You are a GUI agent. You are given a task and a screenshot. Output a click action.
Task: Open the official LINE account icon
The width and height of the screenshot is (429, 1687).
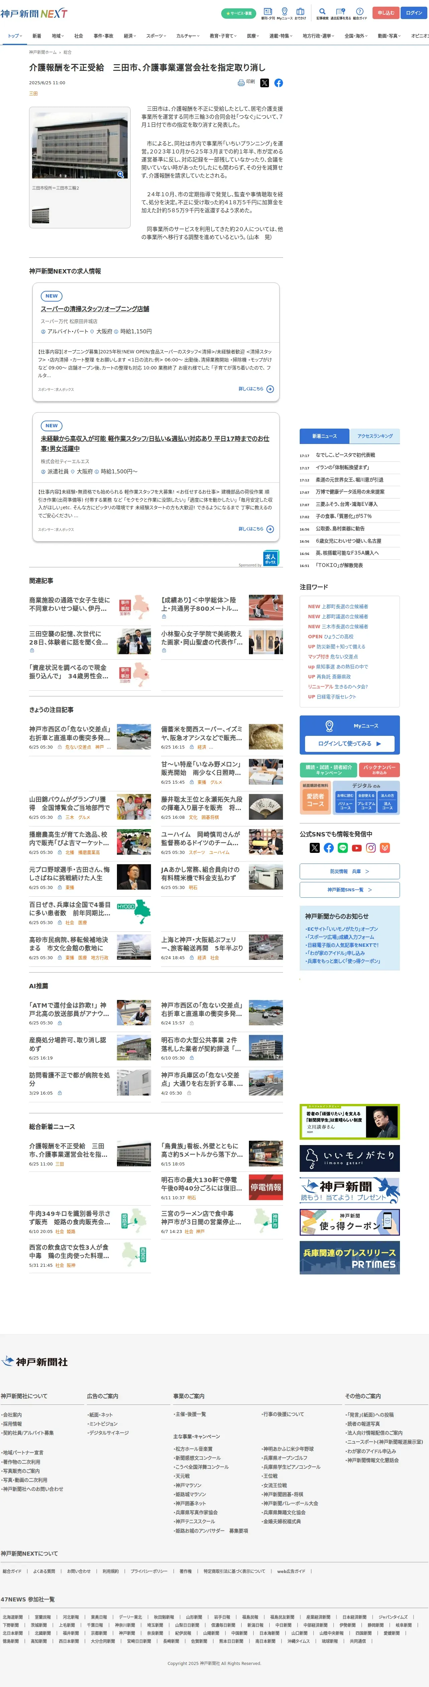(342, 848)
